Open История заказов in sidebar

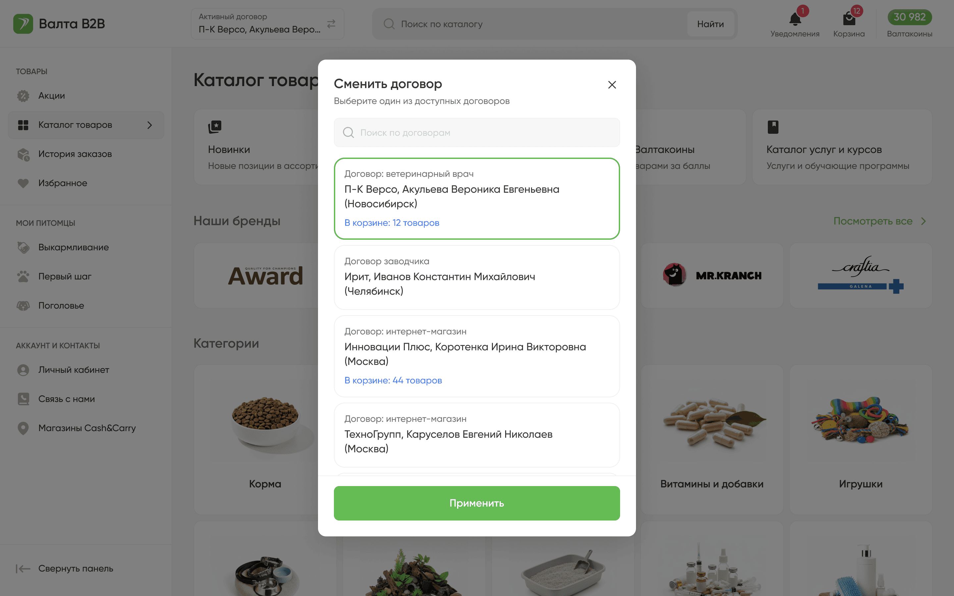(x=75, y=154)
